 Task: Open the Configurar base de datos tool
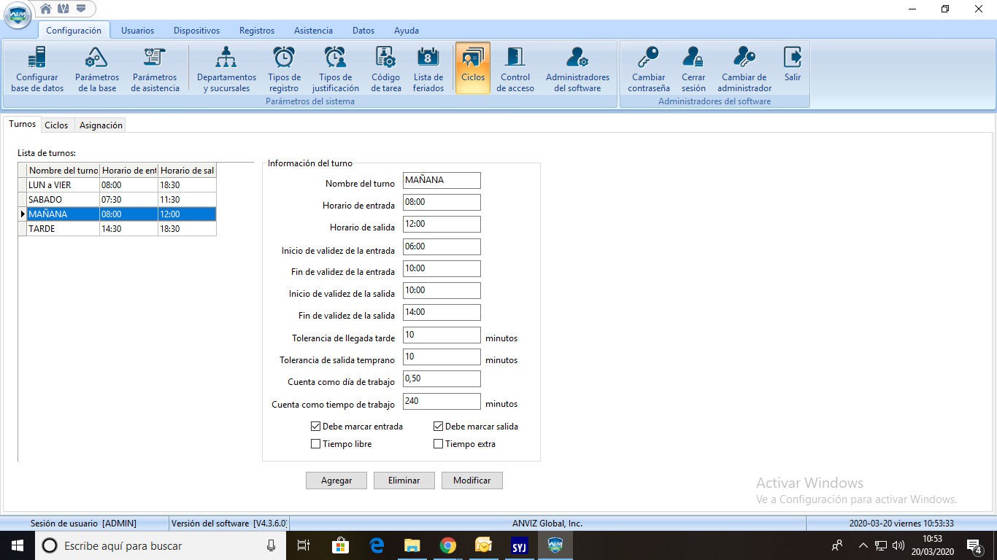37,69
